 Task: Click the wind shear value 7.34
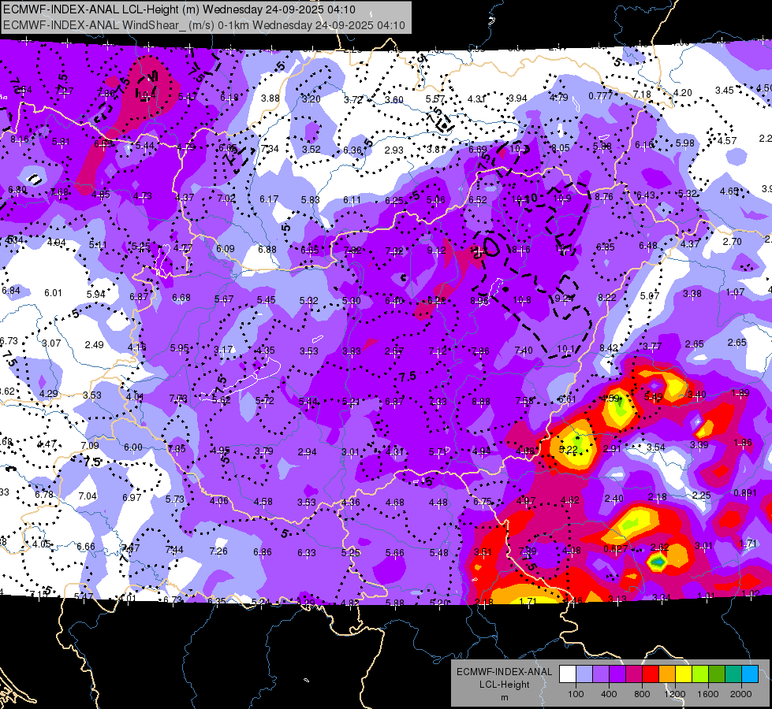270,148
